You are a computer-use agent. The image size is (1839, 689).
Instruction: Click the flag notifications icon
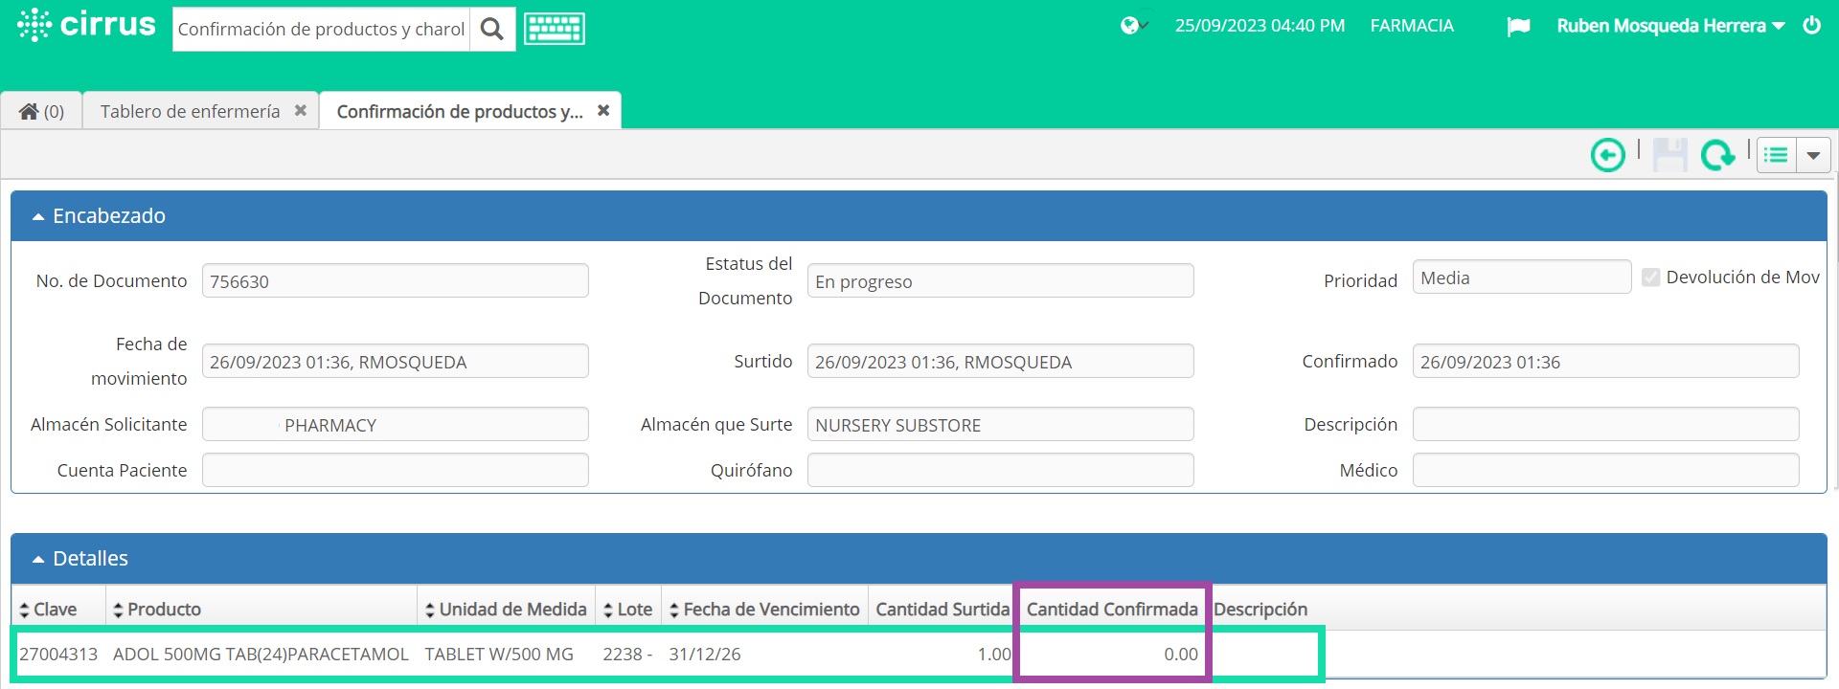1518,27
